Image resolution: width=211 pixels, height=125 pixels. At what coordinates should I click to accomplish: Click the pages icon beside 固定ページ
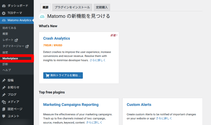coord(4,109)
